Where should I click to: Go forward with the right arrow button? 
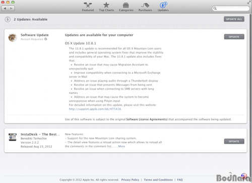pyautogui.click(x=11, y=8)
